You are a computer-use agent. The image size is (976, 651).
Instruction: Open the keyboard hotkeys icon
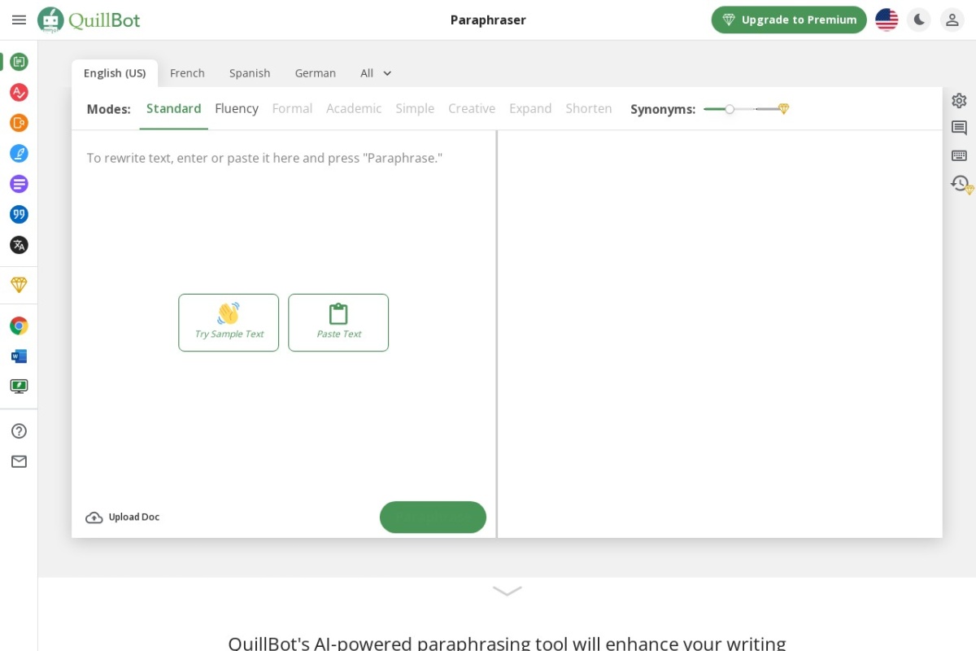[959, 155]
